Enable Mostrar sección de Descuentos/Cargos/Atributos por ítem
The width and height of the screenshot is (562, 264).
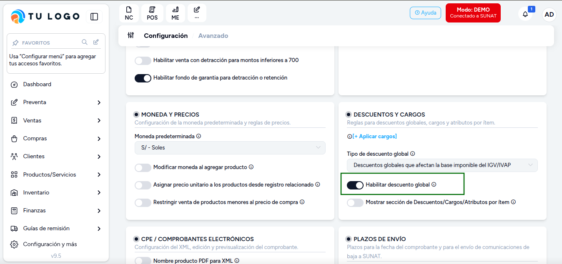355,203
